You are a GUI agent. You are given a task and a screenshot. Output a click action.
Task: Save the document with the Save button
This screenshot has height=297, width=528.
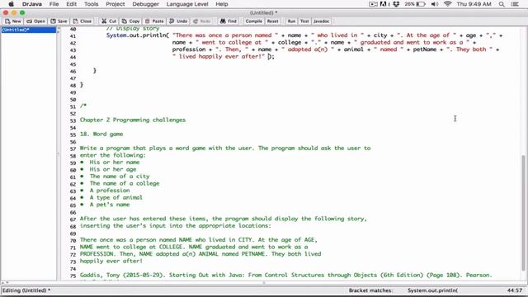[59, 21]
